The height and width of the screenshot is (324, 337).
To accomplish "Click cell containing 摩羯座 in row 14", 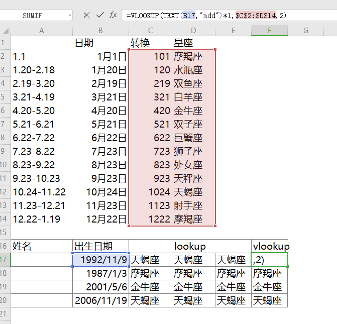I will tap(193, 219).
